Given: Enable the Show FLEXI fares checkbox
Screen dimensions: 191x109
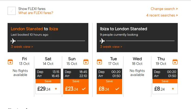Looking at the screenshot, I should tap(12, 11).
